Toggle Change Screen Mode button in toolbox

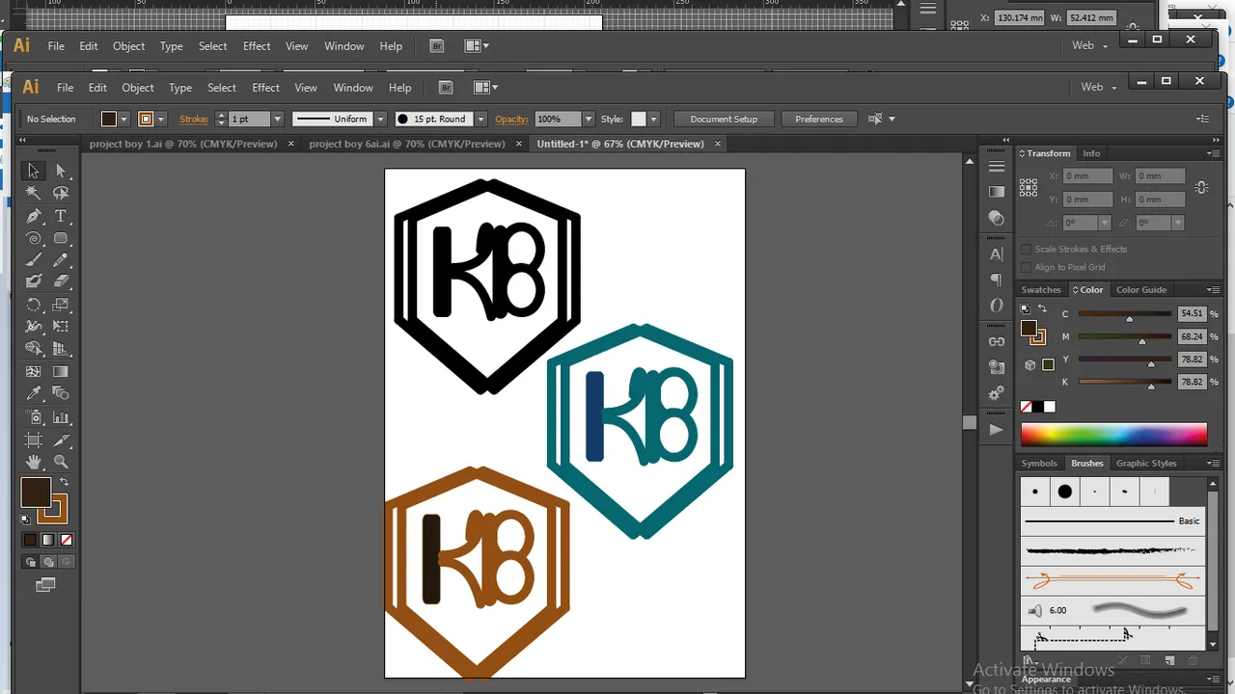coord(45,585)
